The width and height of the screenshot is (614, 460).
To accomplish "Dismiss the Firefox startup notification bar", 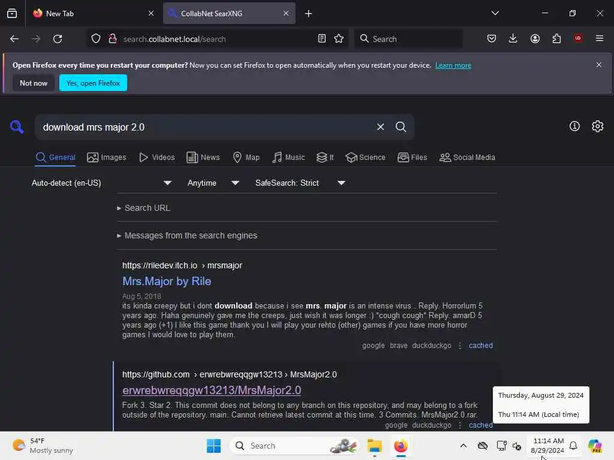I will [599, 65].
